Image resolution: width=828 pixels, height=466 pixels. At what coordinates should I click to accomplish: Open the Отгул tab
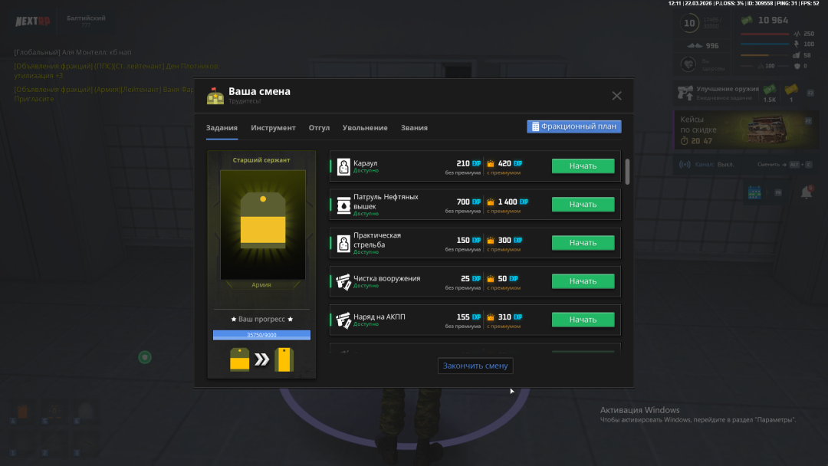click(x=319, y=128)
